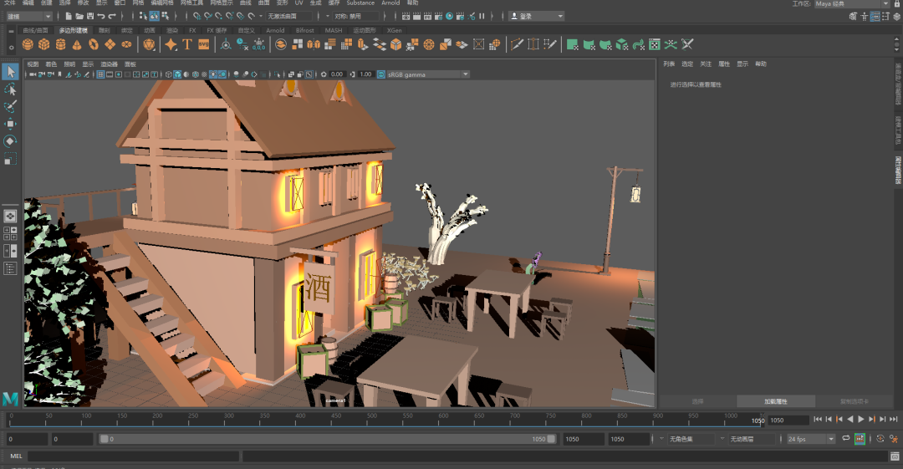Toggle the sRGB gamma color management button
Viewport: 903px width, 469px height.
pyautogui.click(x=381, y=74)
